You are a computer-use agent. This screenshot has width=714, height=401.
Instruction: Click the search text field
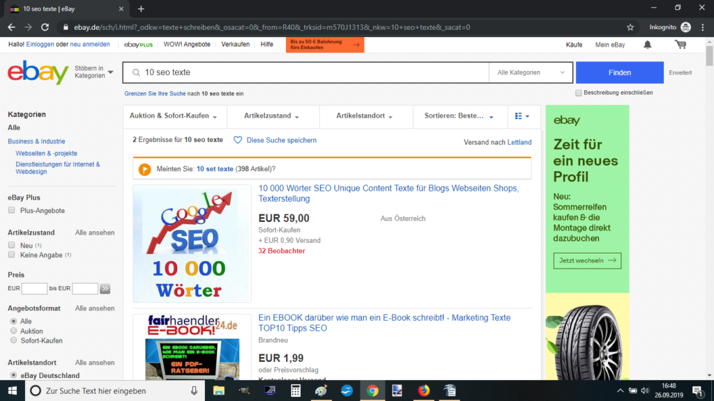click(x=306, y=72)
